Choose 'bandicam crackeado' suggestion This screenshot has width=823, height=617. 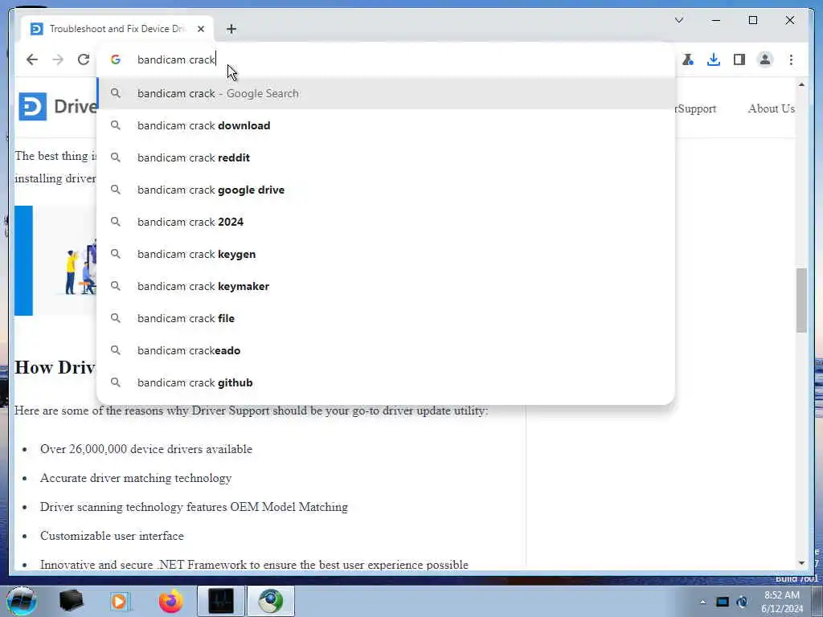click(386, 350)
